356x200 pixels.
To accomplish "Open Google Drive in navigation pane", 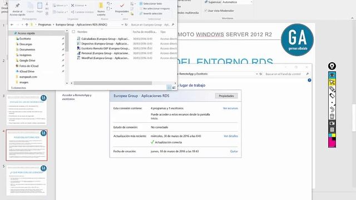I will pos(27,61).
